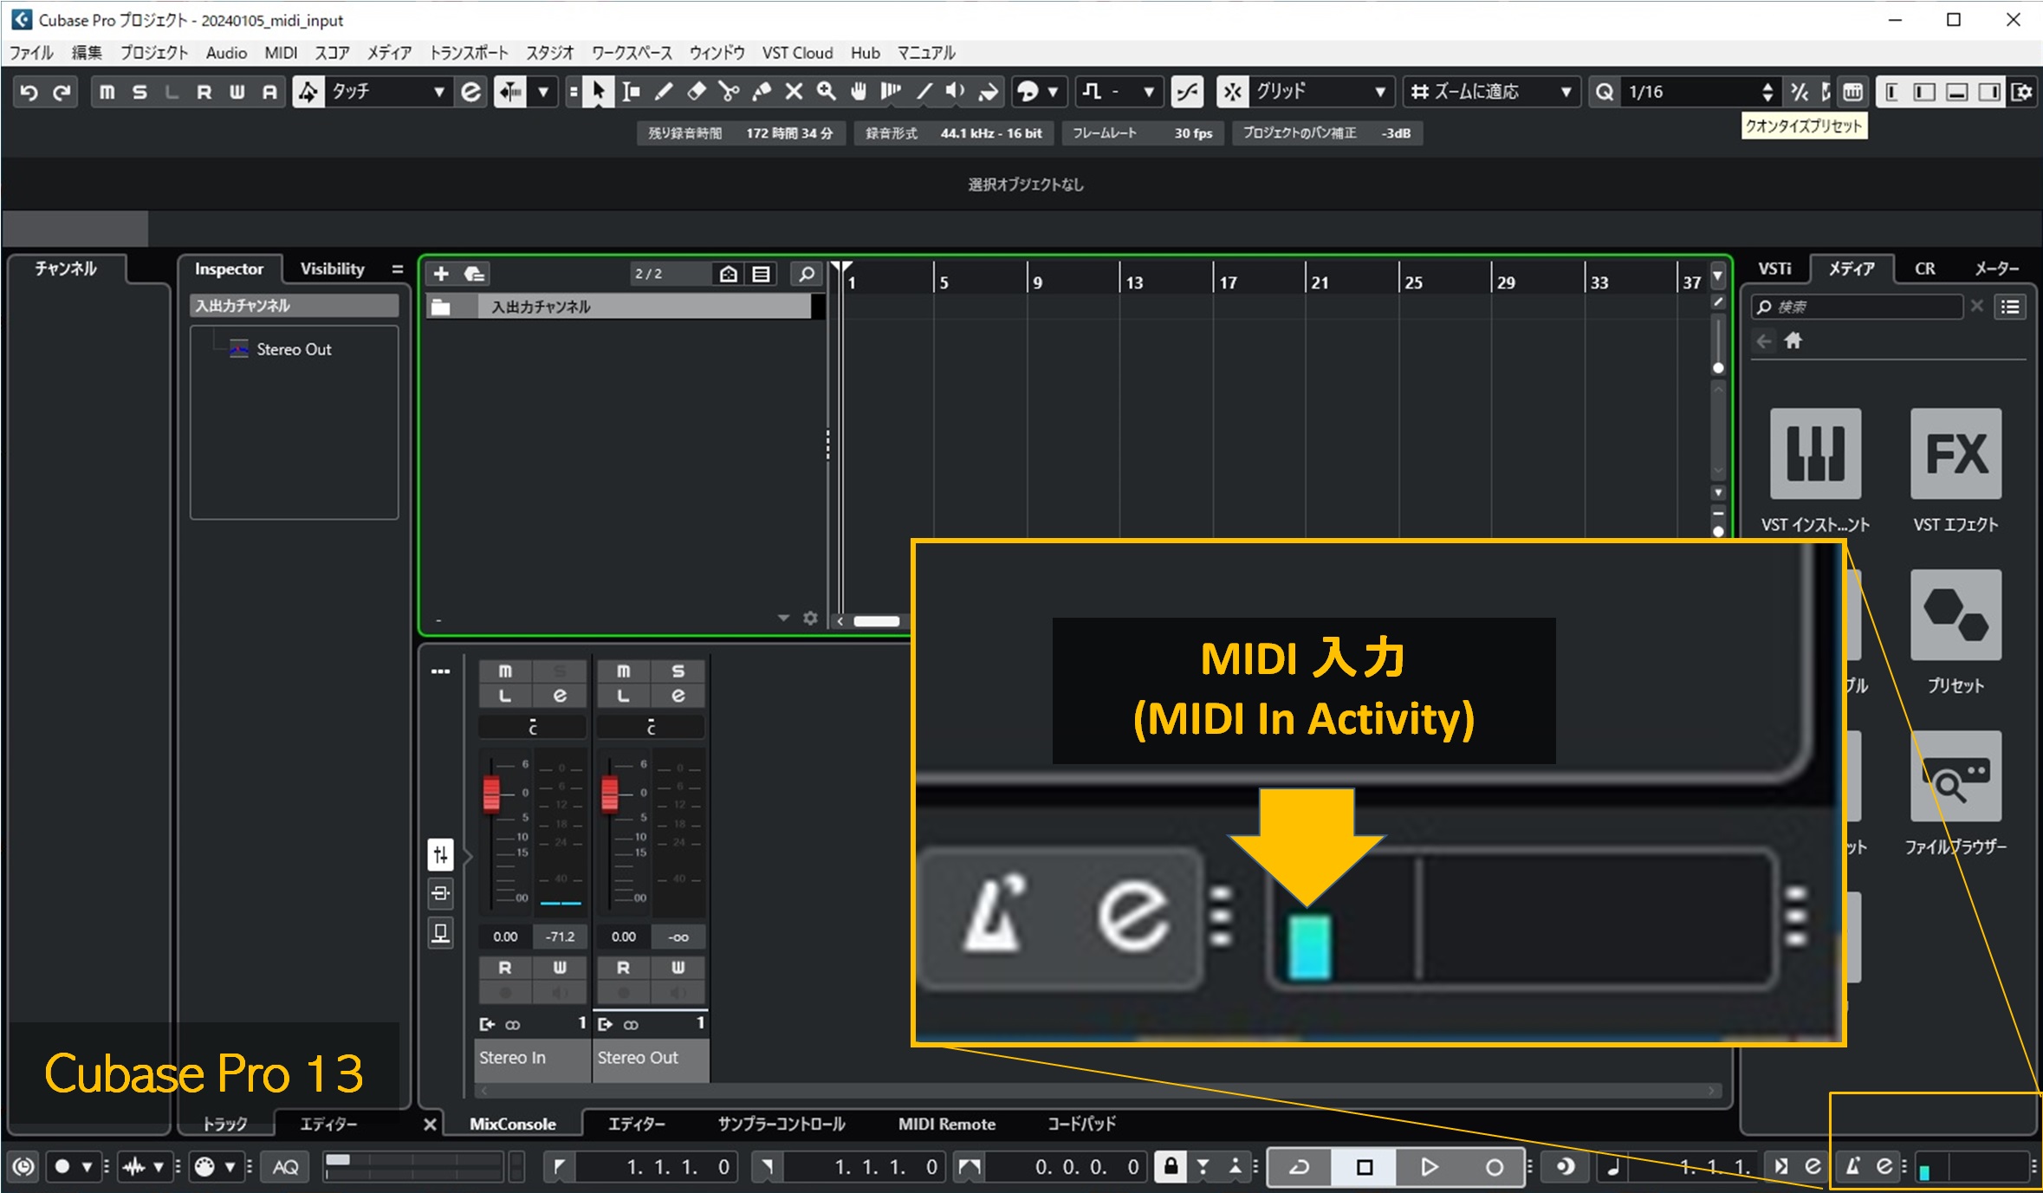
Task: Click the Find Tracks magnifier icon
Action: click(x=806, y=274)
